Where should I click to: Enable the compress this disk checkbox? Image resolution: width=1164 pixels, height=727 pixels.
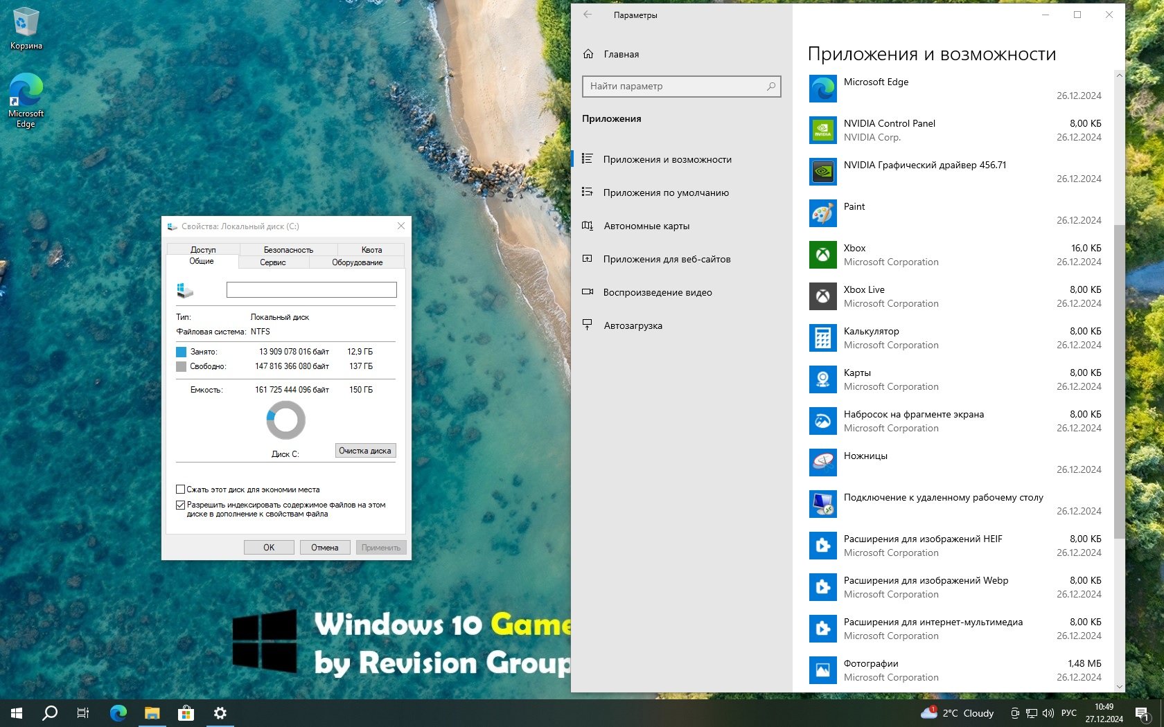click(181, 490)
